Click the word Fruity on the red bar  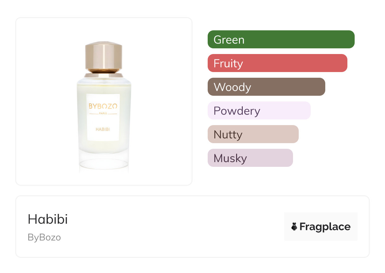tap(228, 64)
